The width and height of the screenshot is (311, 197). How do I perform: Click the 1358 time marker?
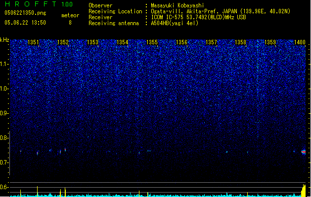240,42
